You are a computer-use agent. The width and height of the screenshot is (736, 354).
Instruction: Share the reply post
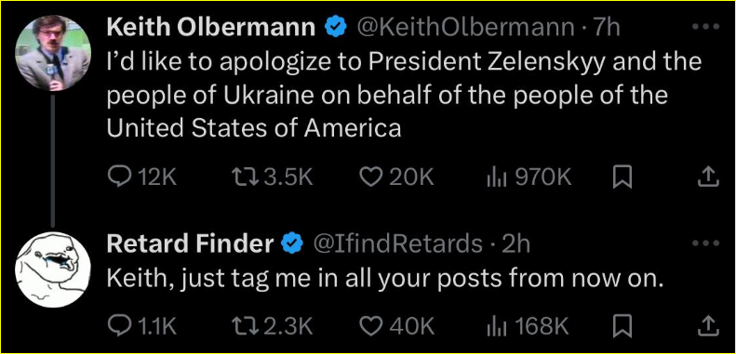[709, 327]
